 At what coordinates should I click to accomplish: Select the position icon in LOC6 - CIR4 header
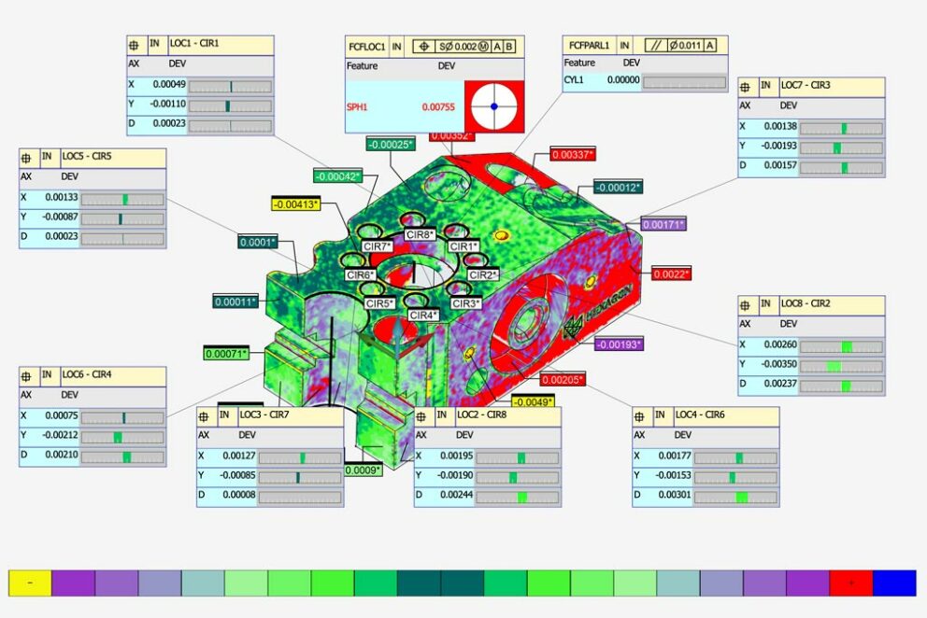27,374
